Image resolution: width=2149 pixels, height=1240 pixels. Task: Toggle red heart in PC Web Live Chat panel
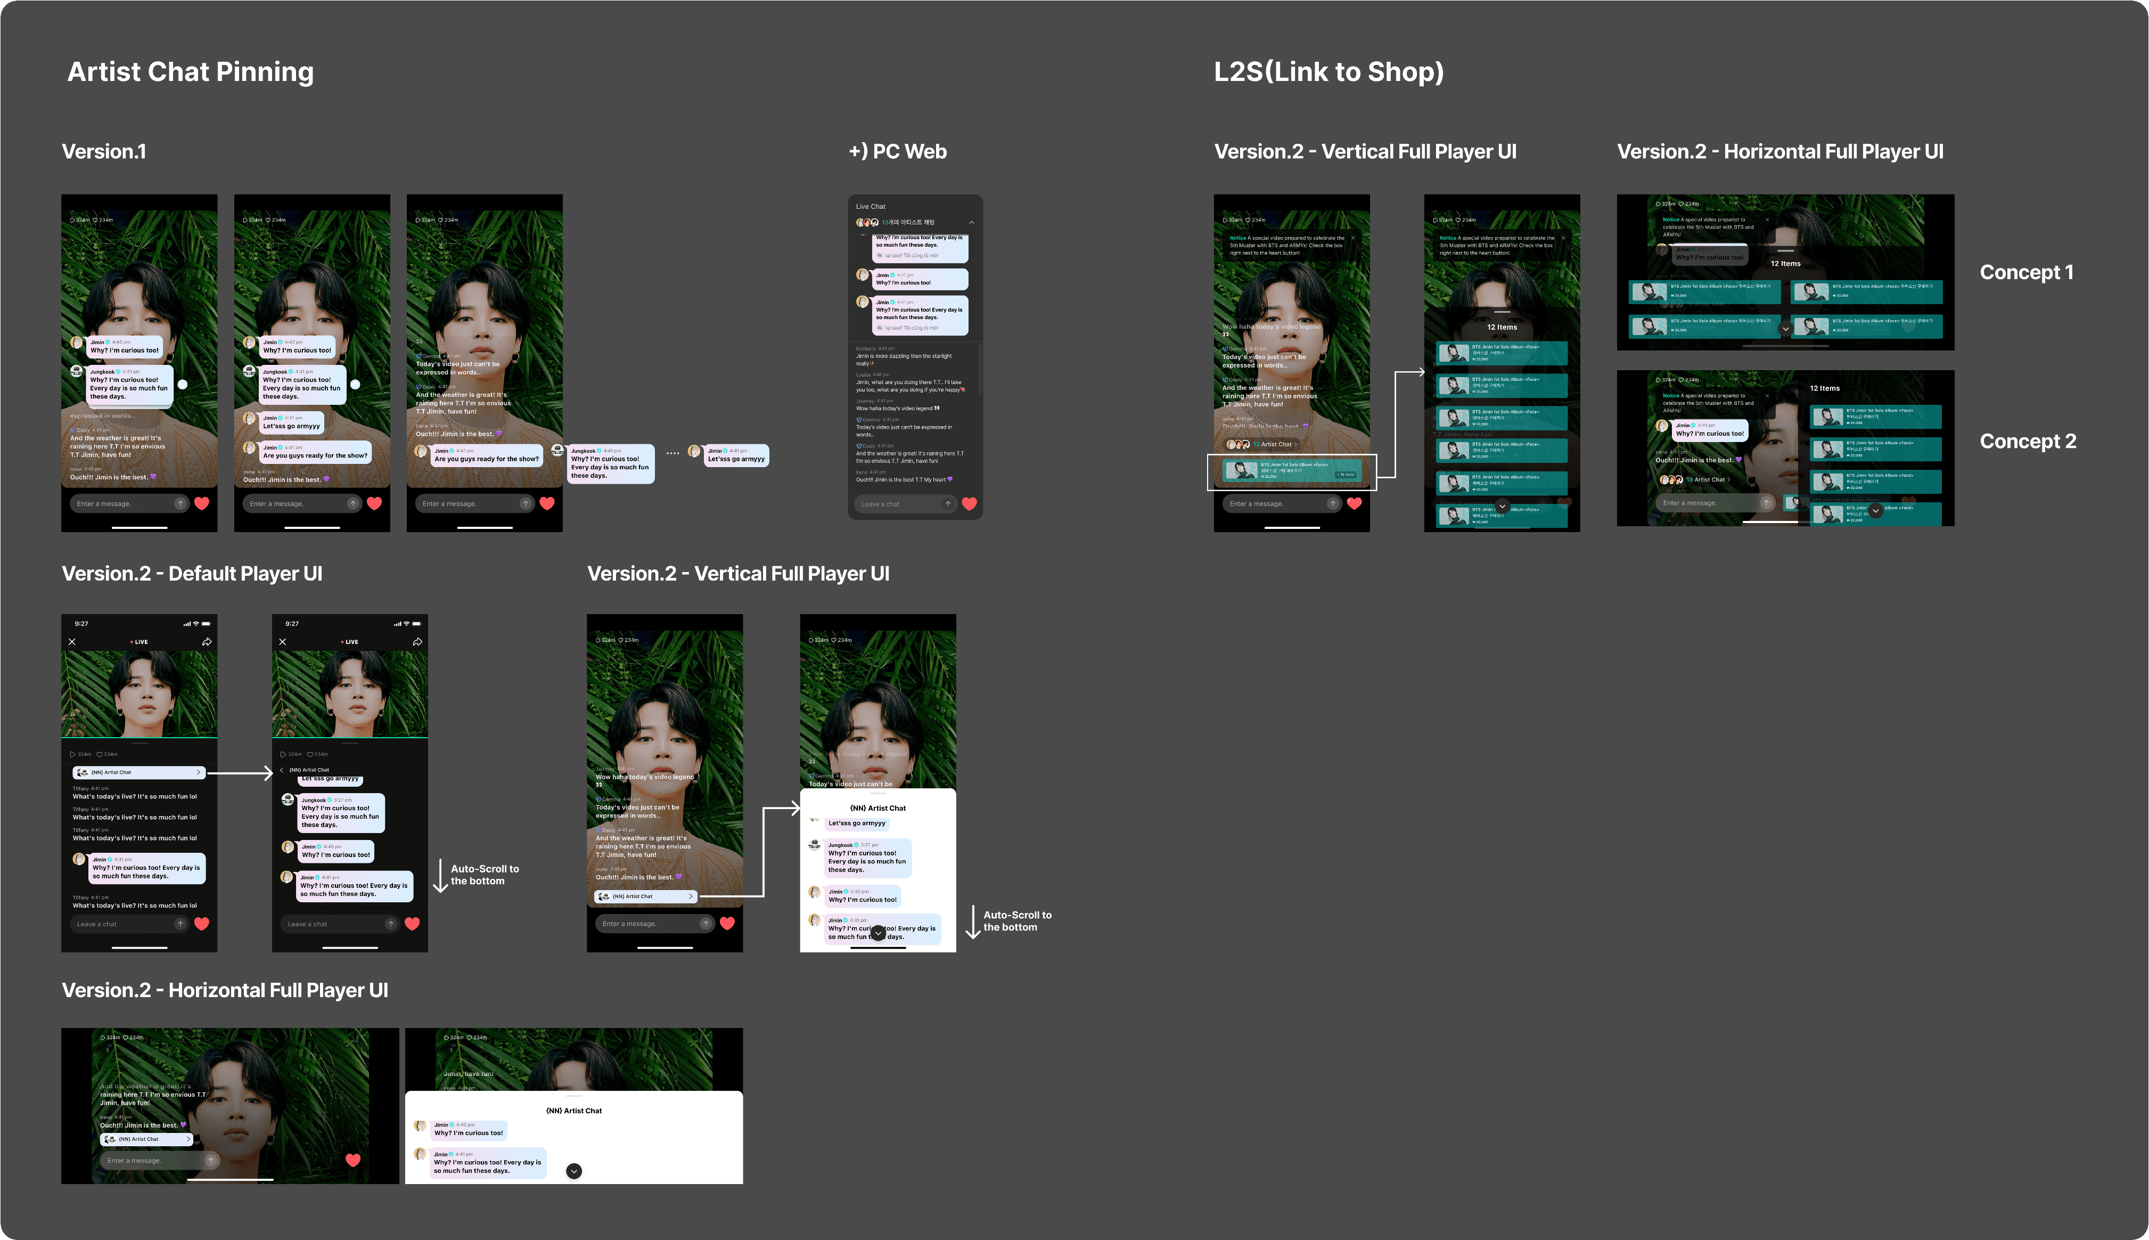[970, 504]
